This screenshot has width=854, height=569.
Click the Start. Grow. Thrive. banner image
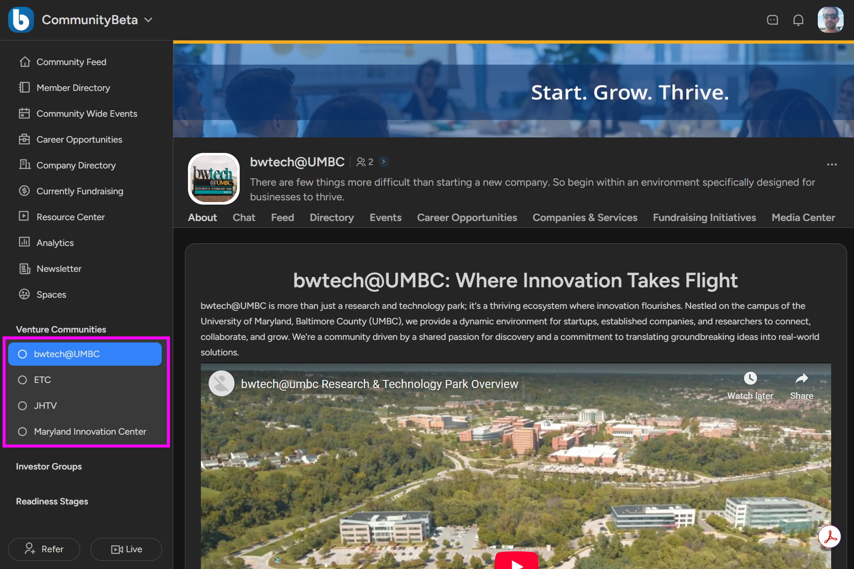pyautogui.click(x=513, y=90)
